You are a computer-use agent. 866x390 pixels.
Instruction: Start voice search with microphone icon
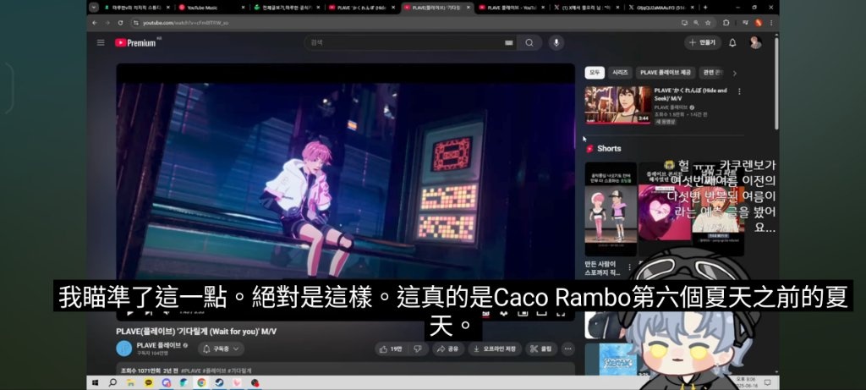tap(556, 42)
